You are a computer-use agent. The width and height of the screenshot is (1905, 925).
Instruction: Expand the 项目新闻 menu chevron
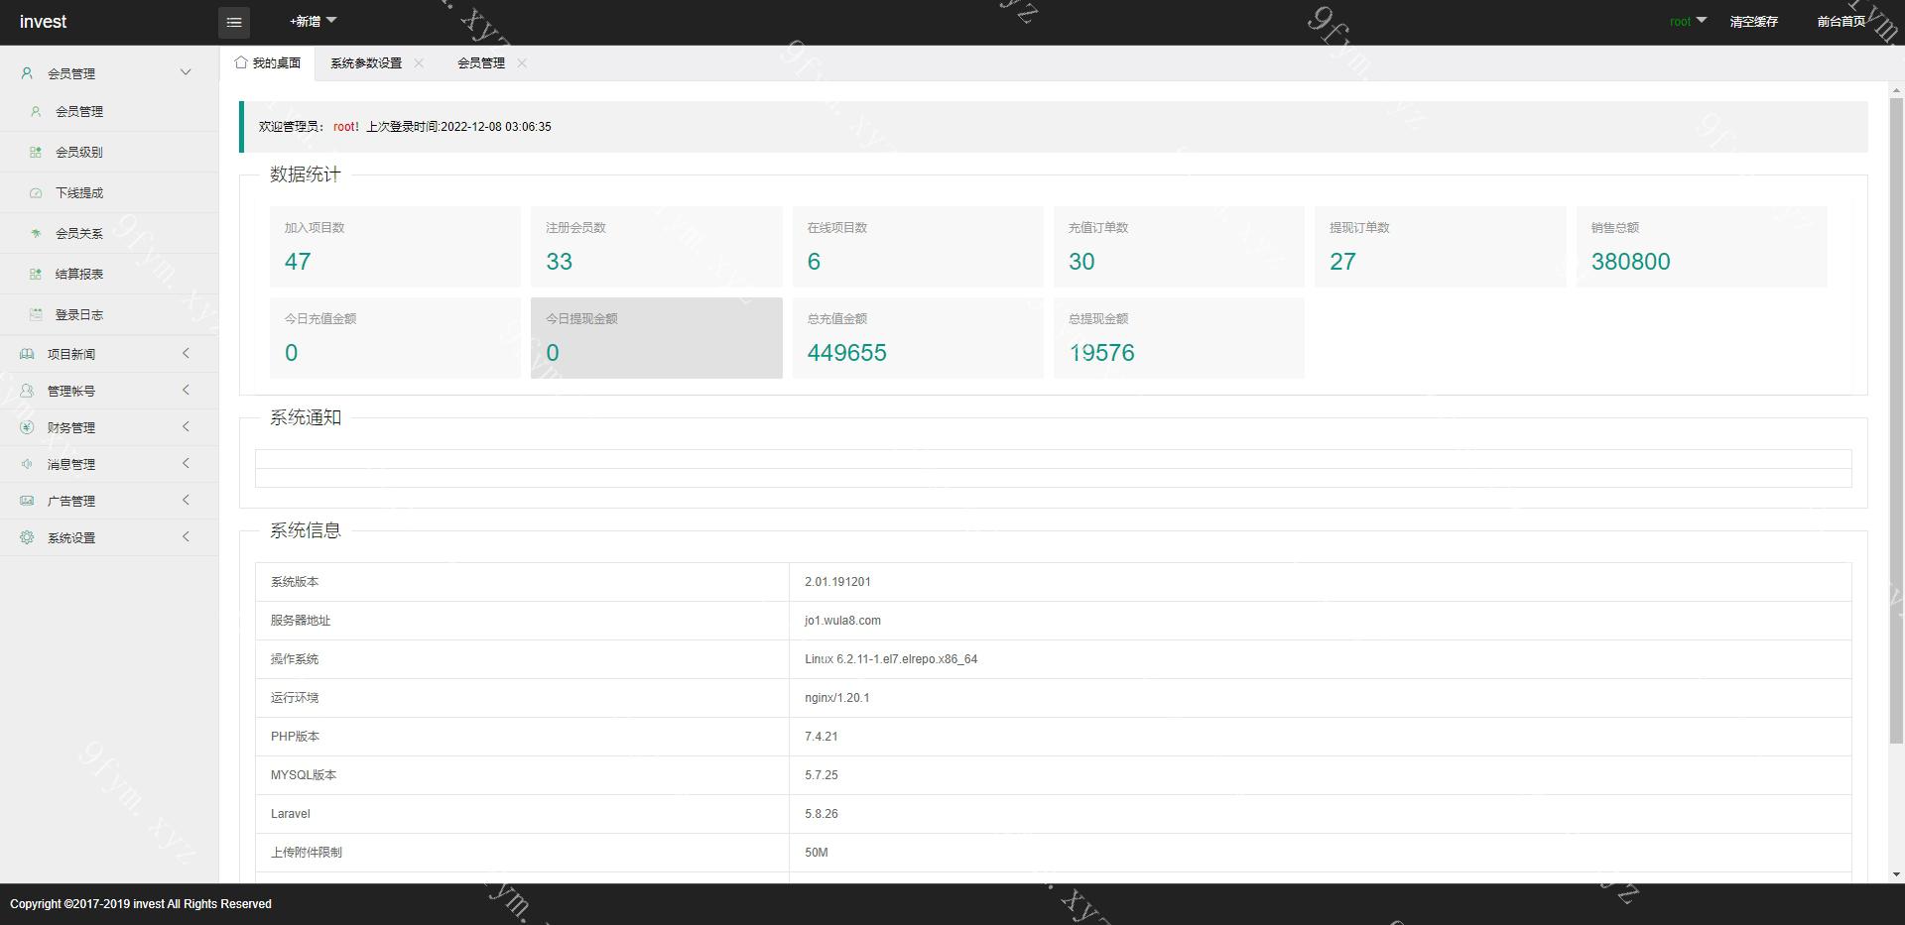point(186,354)
